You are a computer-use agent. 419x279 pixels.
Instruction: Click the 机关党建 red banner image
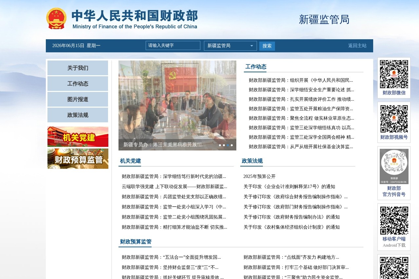point(78,137)
